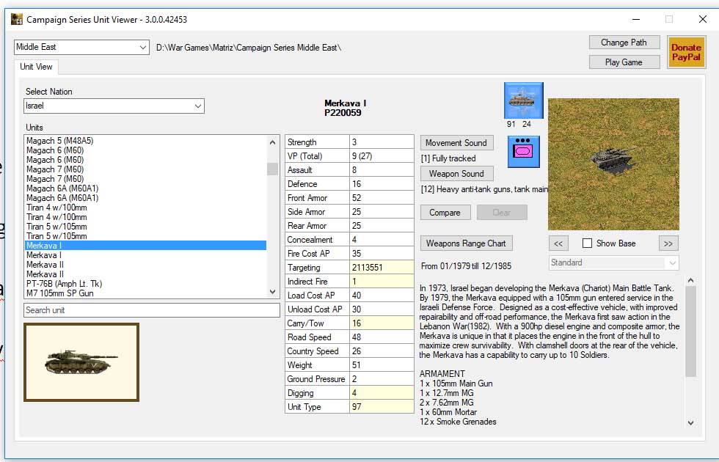Screen dimensions: 719x462
Task: Click the From 01/1979 till 12/1985 date text
Action: click(467, 266)
